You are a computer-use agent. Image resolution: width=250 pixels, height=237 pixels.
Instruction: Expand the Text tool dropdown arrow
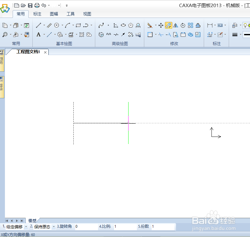pyautogui.click(x=44, y=35)
